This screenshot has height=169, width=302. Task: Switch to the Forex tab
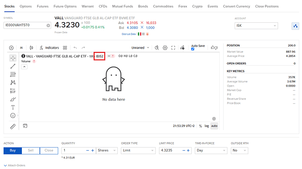[x=183, y=7]
